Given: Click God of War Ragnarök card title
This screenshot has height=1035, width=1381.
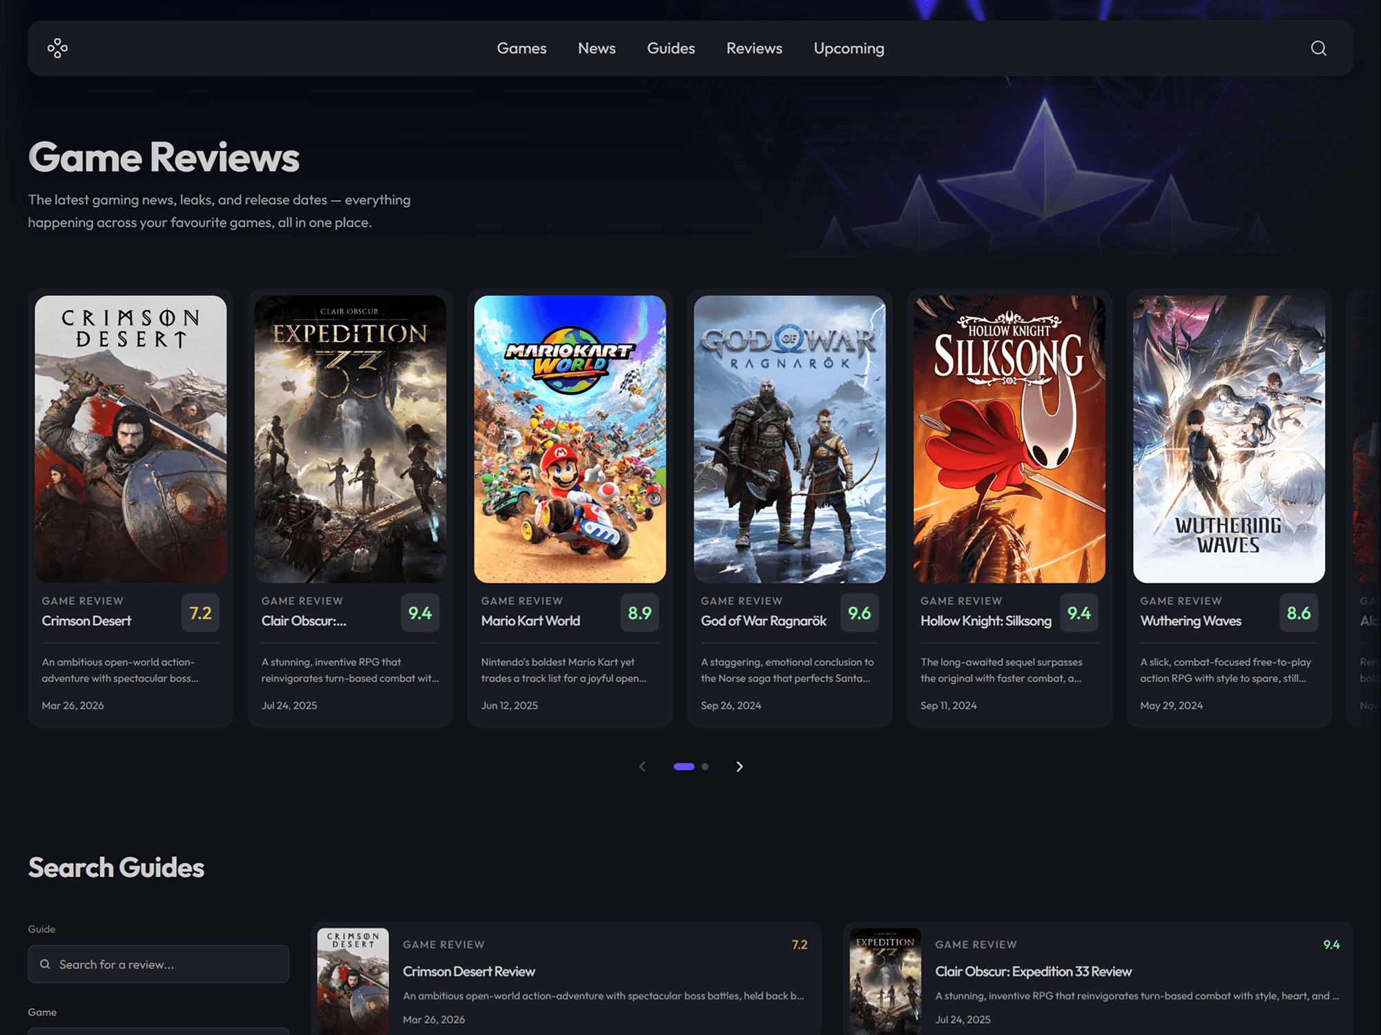Looking at the screenshot, I should click(763, 621).
